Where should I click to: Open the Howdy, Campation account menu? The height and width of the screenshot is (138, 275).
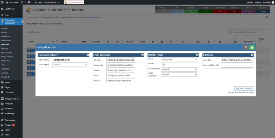265,2
